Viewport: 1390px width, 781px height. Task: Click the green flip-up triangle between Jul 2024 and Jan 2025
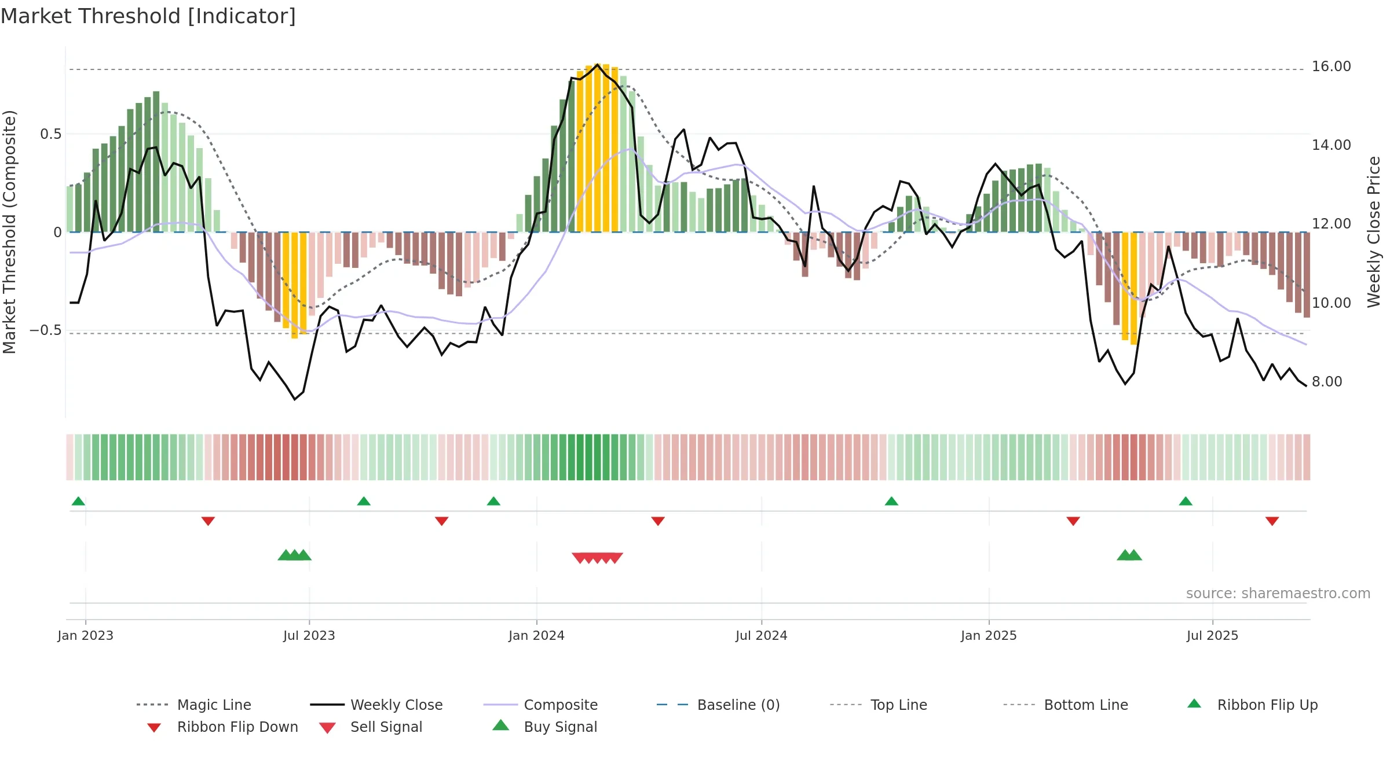point(891,501)
